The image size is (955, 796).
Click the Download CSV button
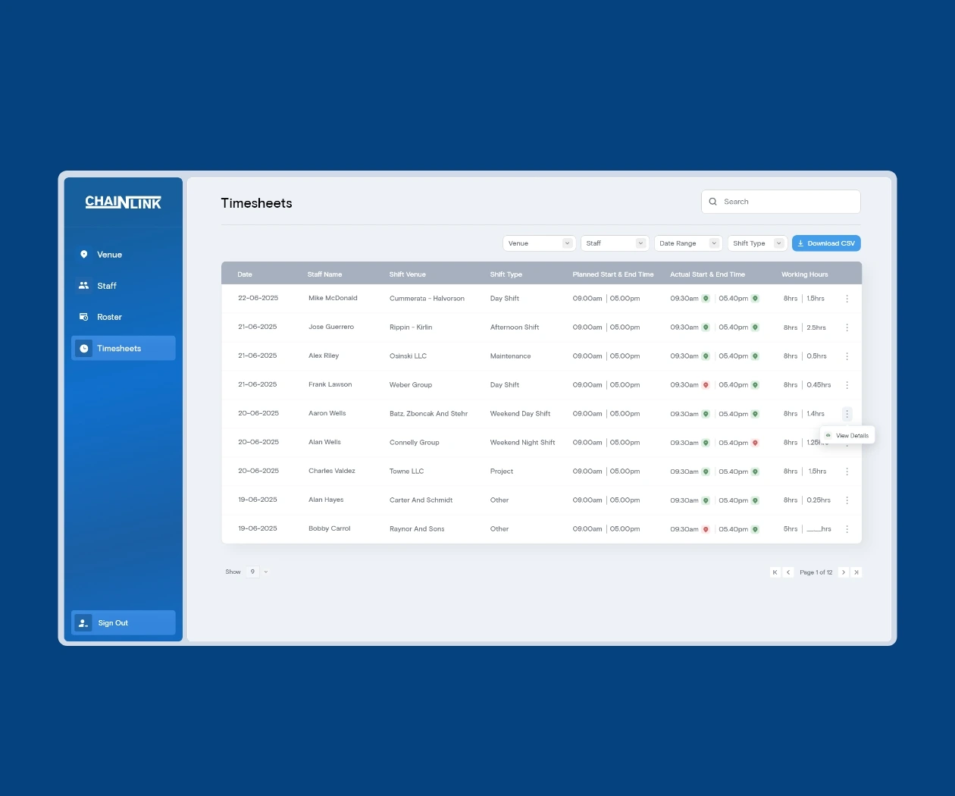point(826,243)
